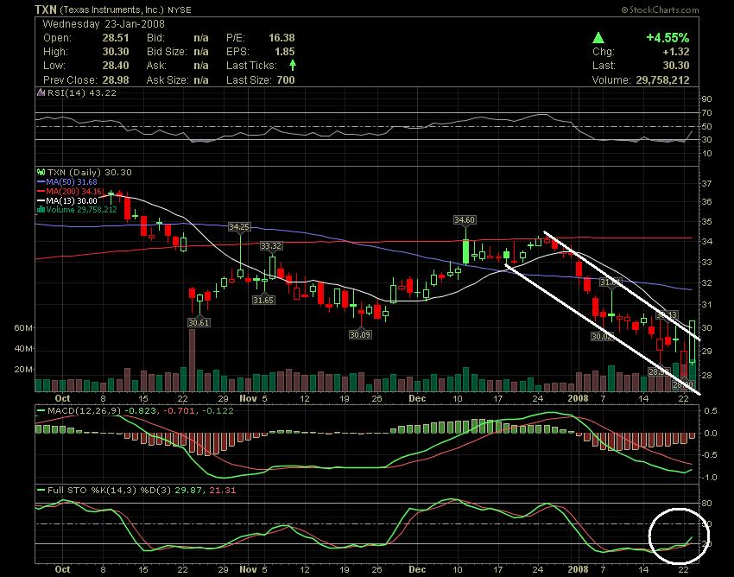Screen dimensions: 734x577
Task: Select the Prev Close value 28.98
Action: click(115, 80)
